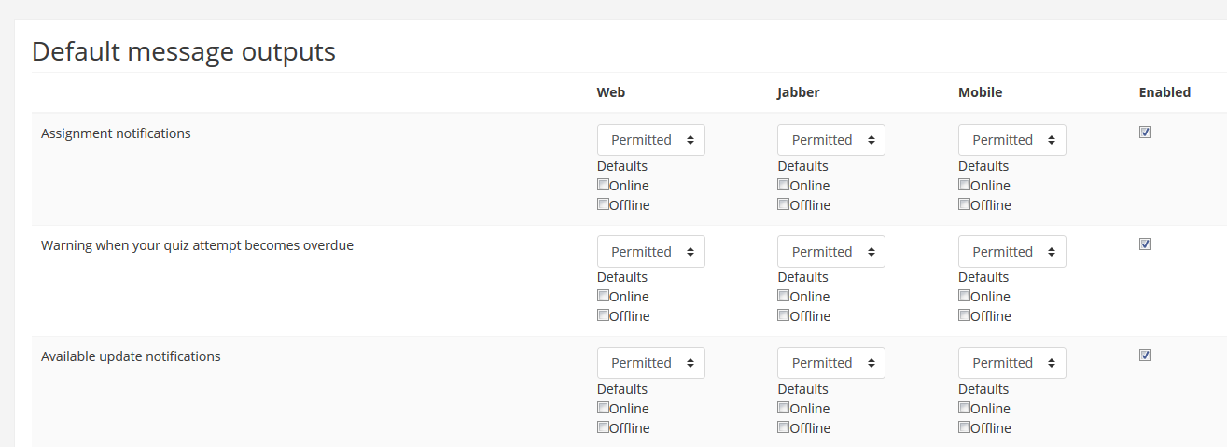Check Mobile Online for quiz overdue warning
Viewport: 1227px width, 447px height.
coord(964,296)
